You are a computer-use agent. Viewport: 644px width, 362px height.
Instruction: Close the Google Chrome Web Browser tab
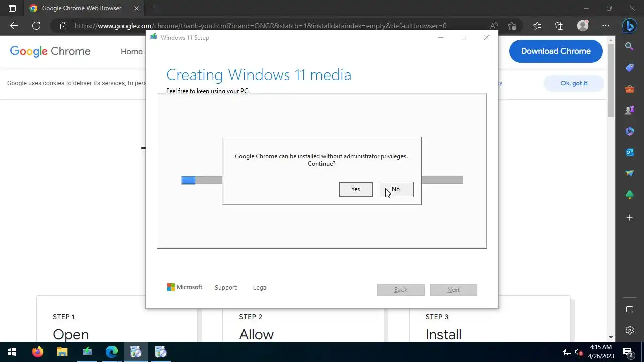[136, 8]
